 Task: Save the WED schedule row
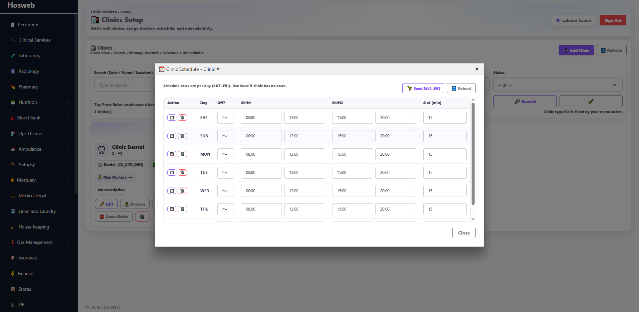click(172, 191)
